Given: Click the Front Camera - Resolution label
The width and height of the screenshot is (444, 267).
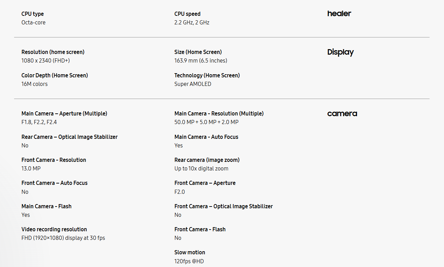Looking at the screenshot, I should (x=54, y=160).
